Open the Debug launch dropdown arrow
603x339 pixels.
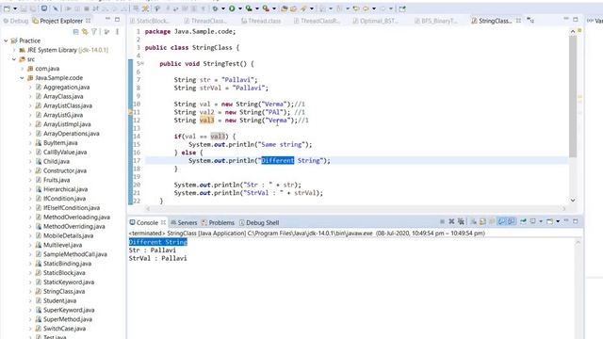coord(223,8)
